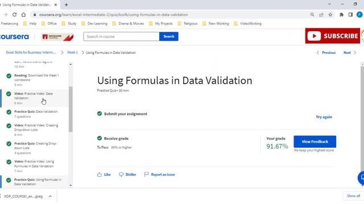Open browser extensions puzzle icon
364x204 pixels.
[341, 15]
